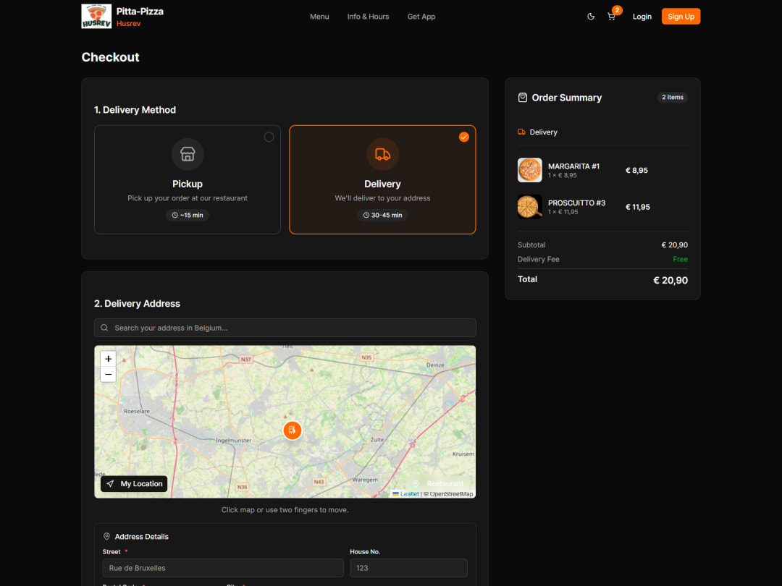Click the Pickup store icon
The height and width of the screenshot is (586, 782).
(188, 154)
